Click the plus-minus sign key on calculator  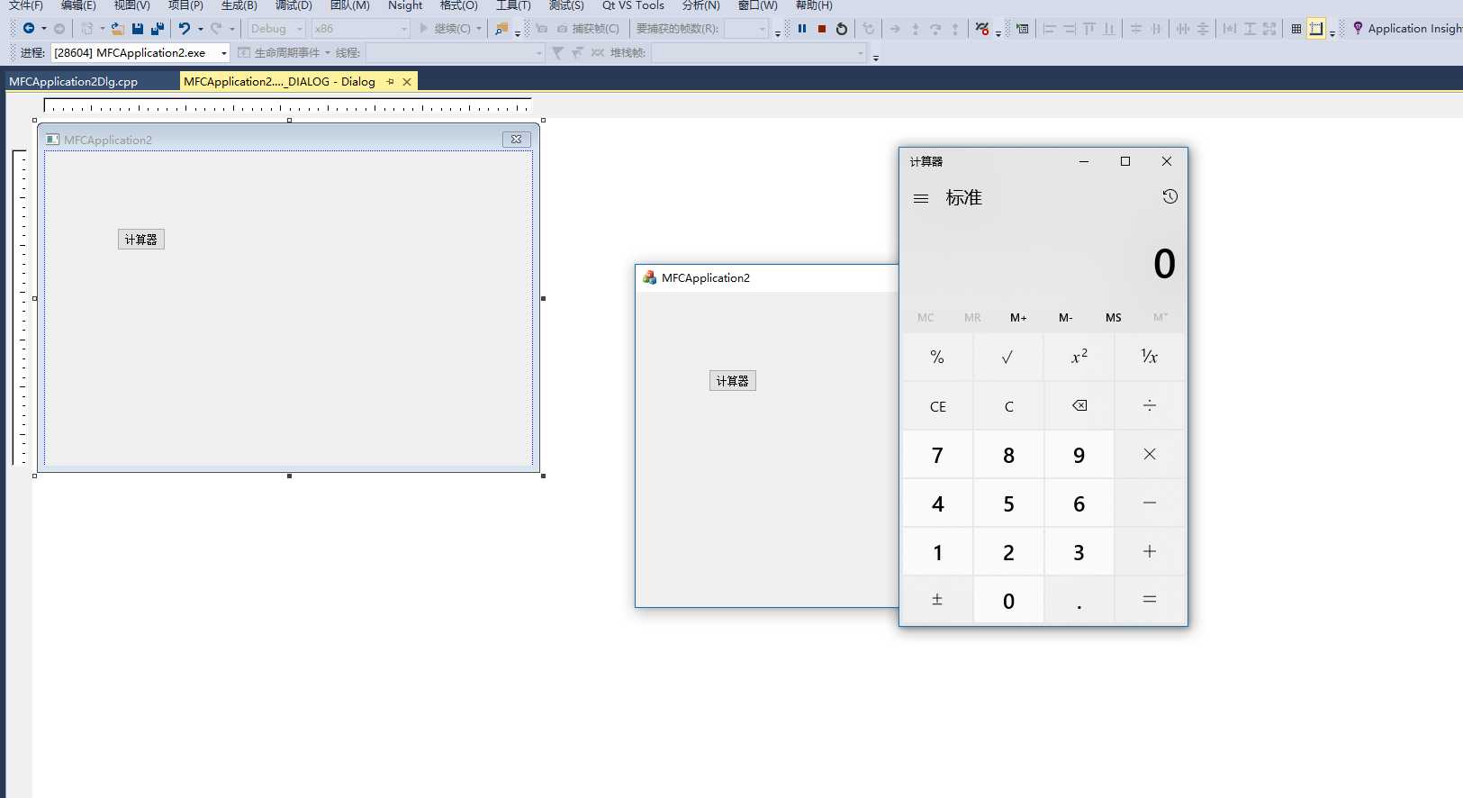[x=937, y=600]
